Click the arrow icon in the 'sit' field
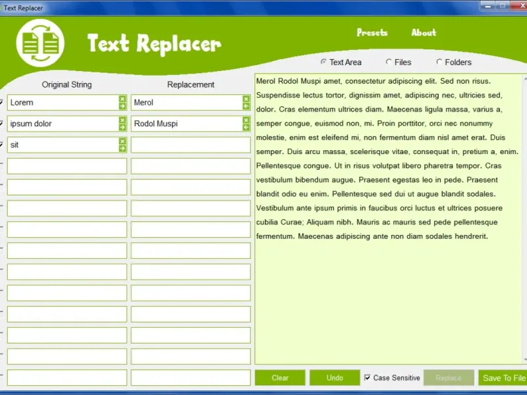This screenshot has height=395, width=527. coord(123,149)
